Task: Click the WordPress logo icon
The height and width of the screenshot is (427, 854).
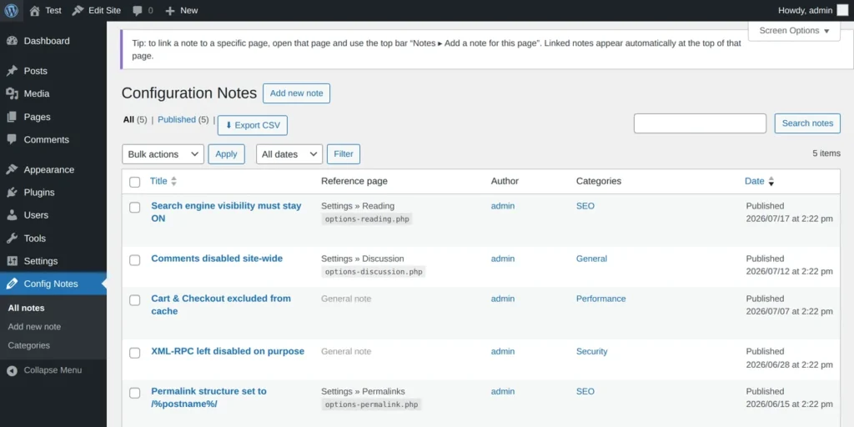Action: (12, 10)
